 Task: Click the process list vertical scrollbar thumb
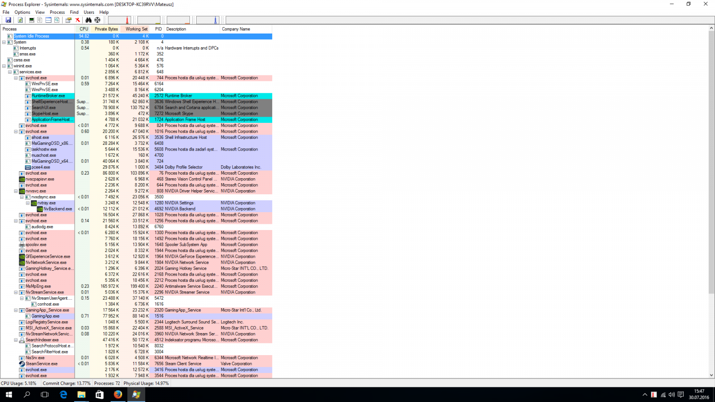[x=711, y=163]
